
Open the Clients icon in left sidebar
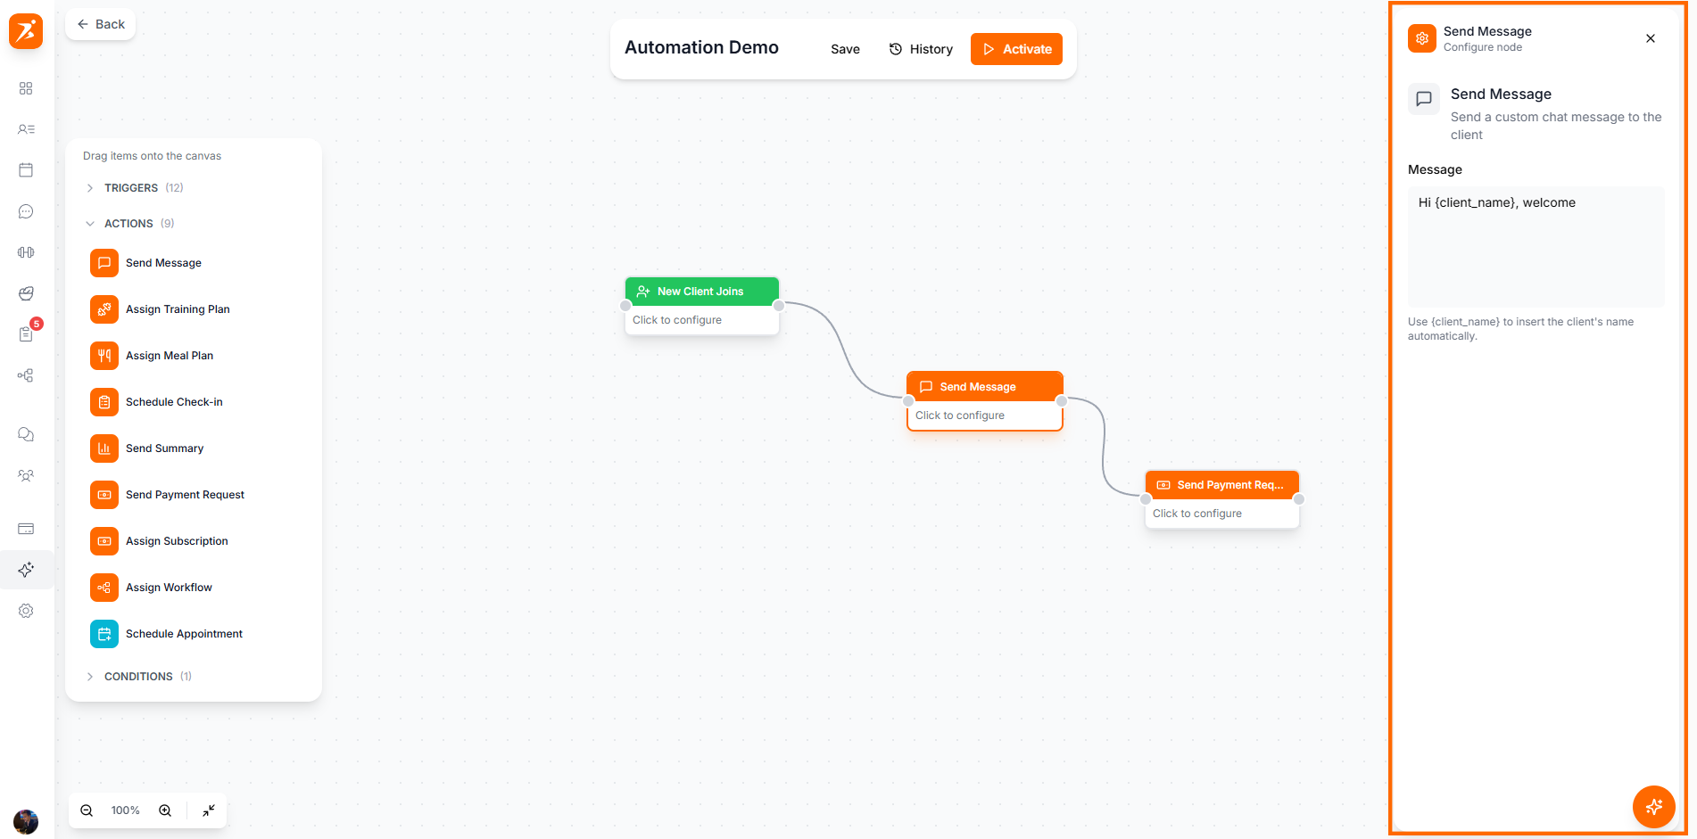click(26, 128)
